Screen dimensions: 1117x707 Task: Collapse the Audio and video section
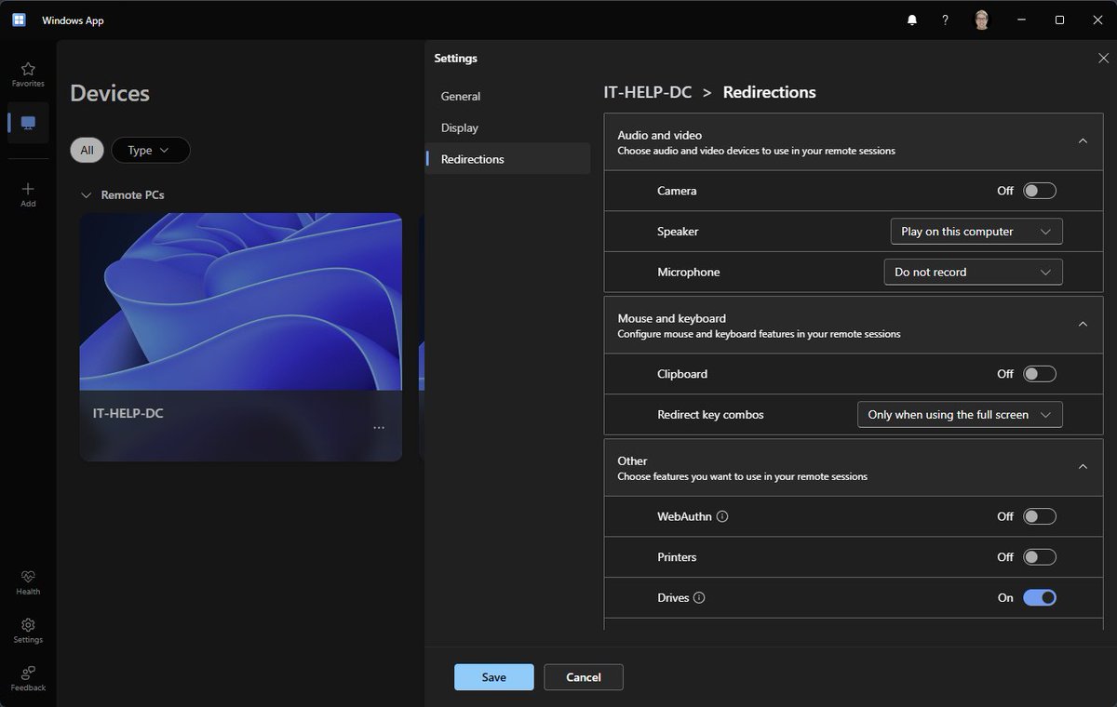[1083, 141]
